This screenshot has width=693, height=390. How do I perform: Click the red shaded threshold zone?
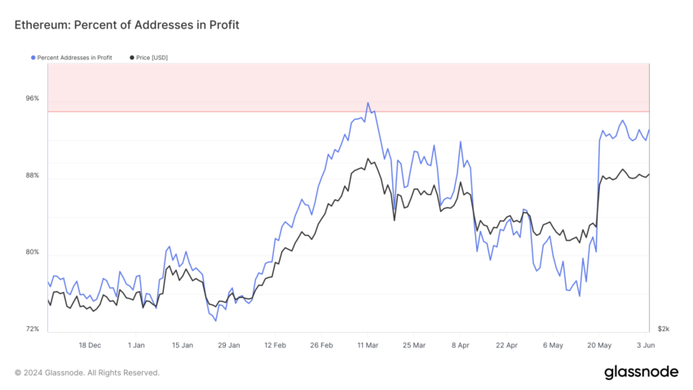348,87
